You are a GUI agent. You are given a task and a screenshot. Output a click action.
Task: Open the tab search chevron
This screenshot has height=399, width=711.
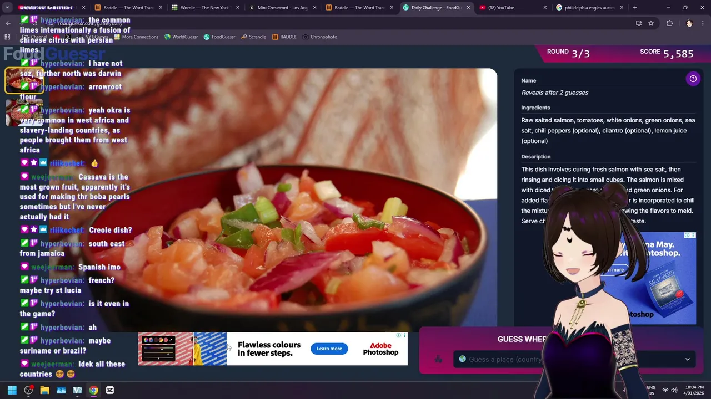pos(7,8)
